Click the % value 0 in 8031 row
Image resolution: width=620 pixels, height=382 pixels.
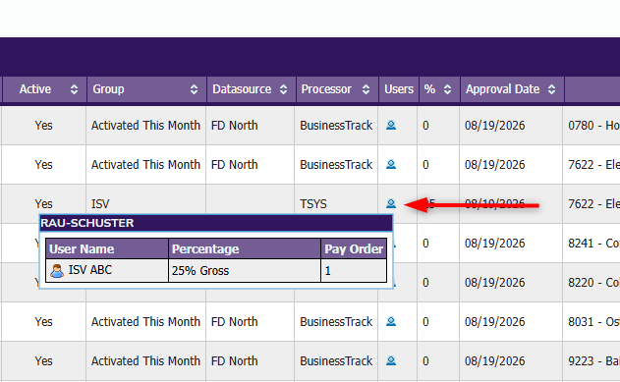(x=425, y=321)
